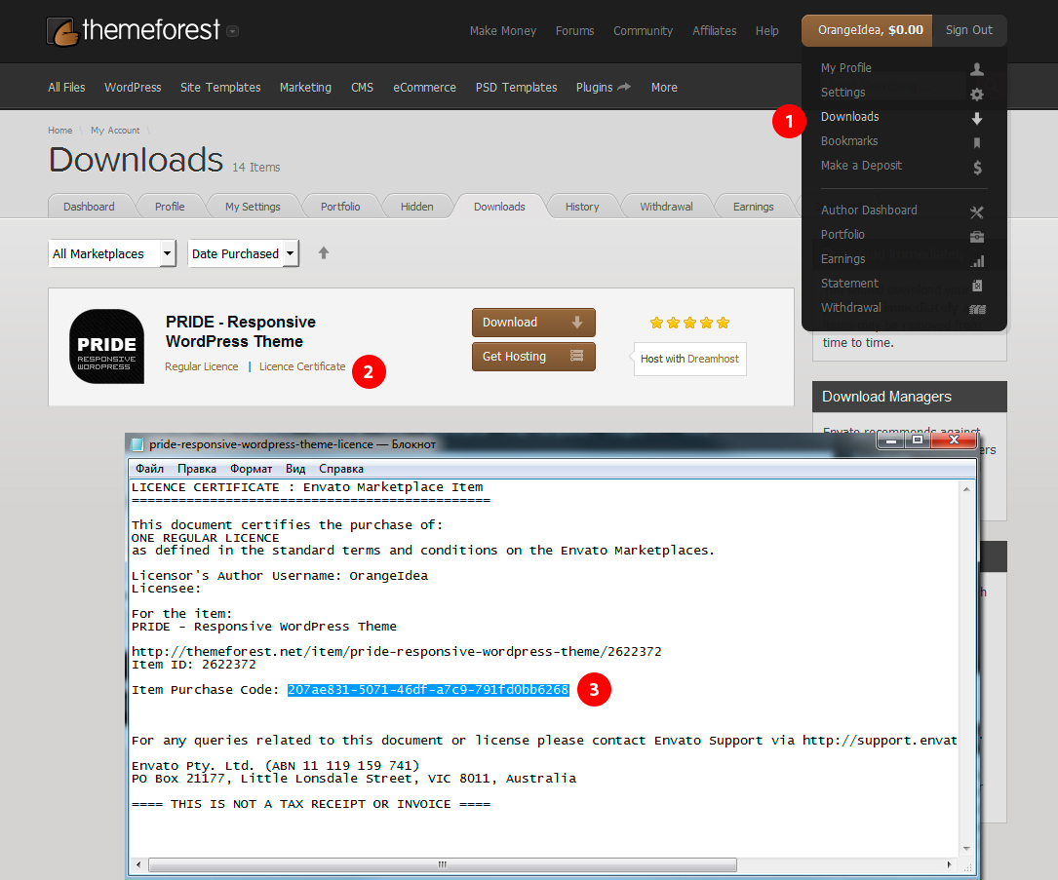1058x880 pixels.
Task: Click the five-star rating for PRIDE
Action: point(689,323)
